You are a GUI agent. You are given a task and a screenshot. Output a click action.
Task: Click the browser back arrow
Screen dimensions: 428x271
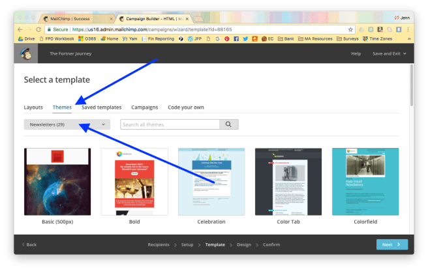coord(20,29)
